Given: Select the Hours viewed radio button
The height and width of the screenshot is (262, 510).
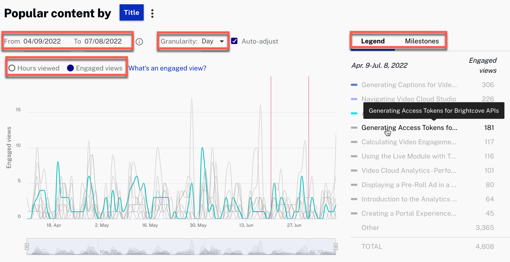Looking at the screenshot, I should pyautogui.click(x=12, y=68).
